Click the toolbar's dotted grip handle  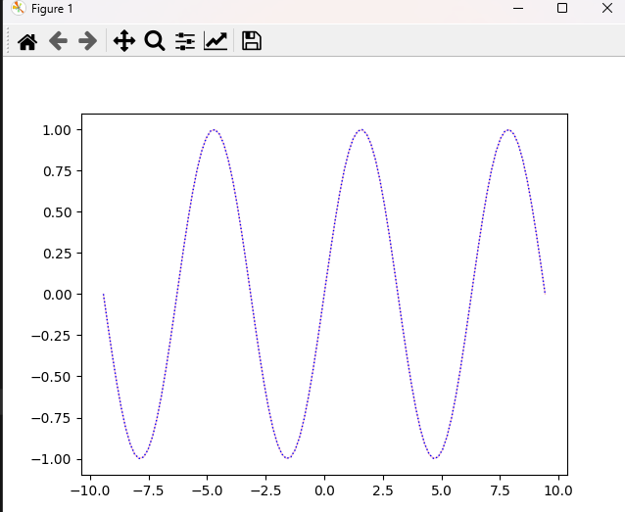point(8,41)
